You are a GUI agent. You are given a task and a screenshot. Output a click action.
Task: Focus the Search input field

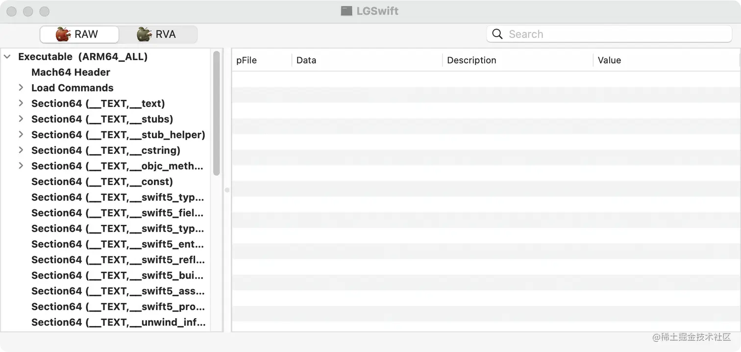pos(609,34)
